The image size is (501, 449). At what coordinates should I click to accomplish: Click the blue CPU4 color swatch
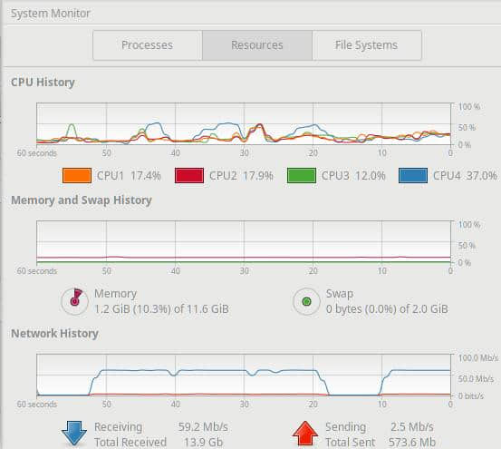click(413, 176)
